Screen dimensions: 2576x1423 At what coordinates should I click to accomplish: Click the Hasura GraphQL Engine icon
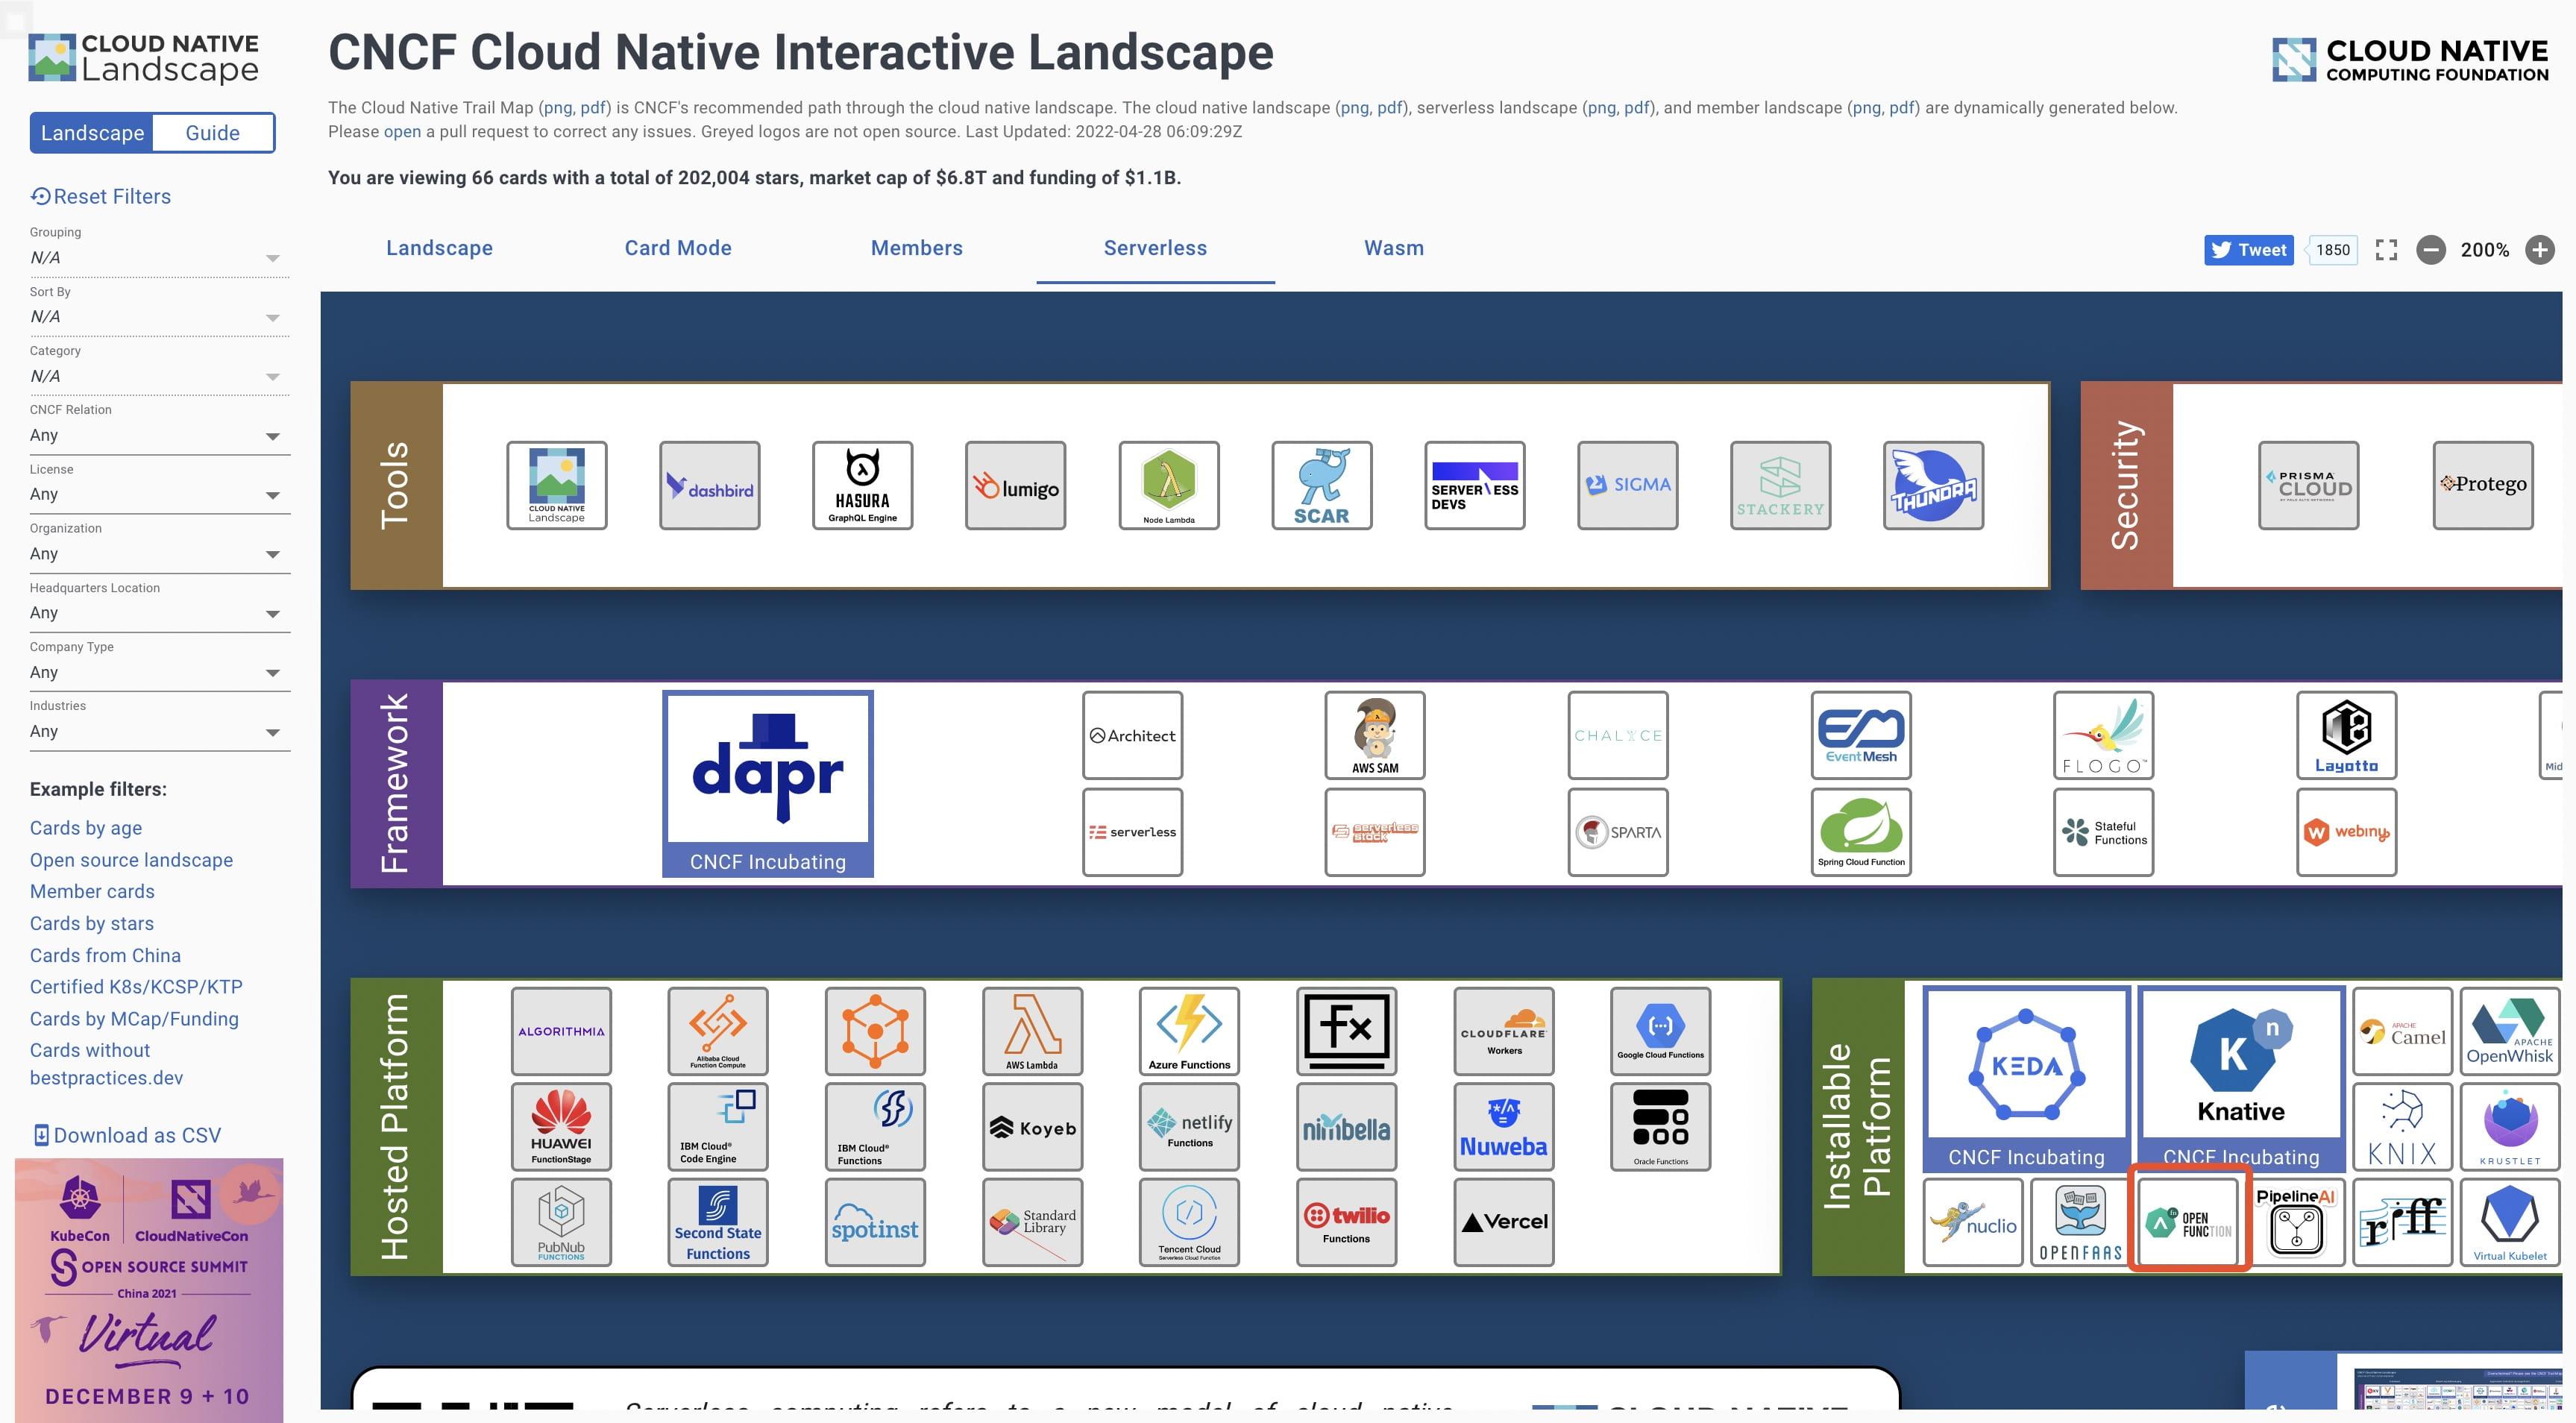pyautogui.click(x=861, y=486)
